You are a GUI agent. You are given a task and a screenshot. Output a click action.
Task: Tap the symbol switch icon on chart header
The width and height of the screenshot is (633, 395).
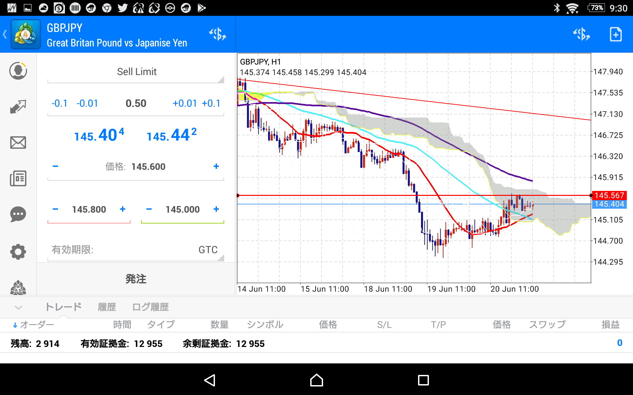581,34
